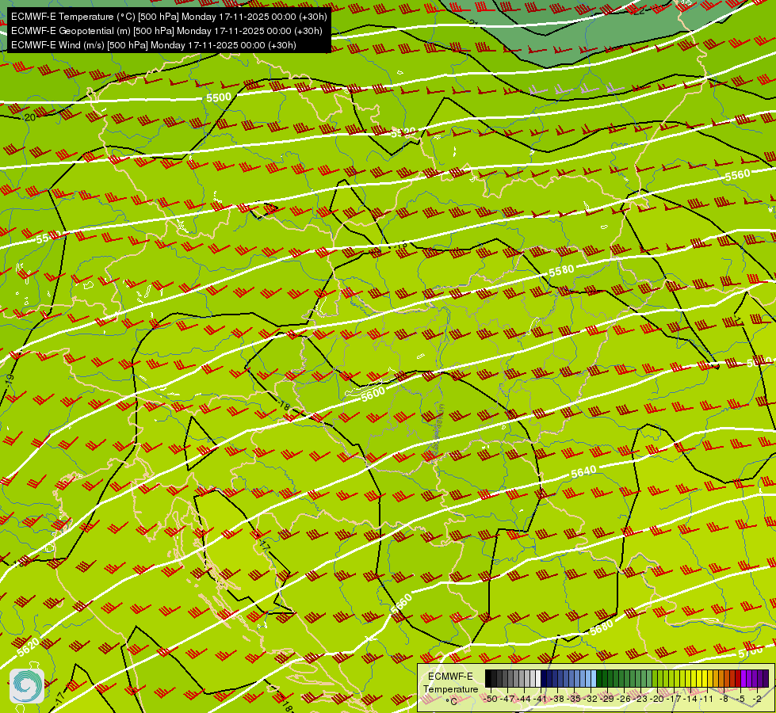Click the -19 isotherm label on the map
Image resolution: width=776 pixels, height=713 pixels.
10,380
